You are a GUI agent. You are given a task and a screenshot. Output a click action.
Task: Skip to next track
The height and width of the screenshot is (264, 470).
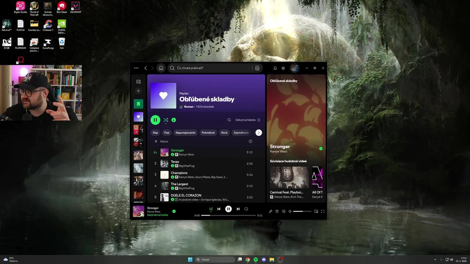tap(238, 209)
